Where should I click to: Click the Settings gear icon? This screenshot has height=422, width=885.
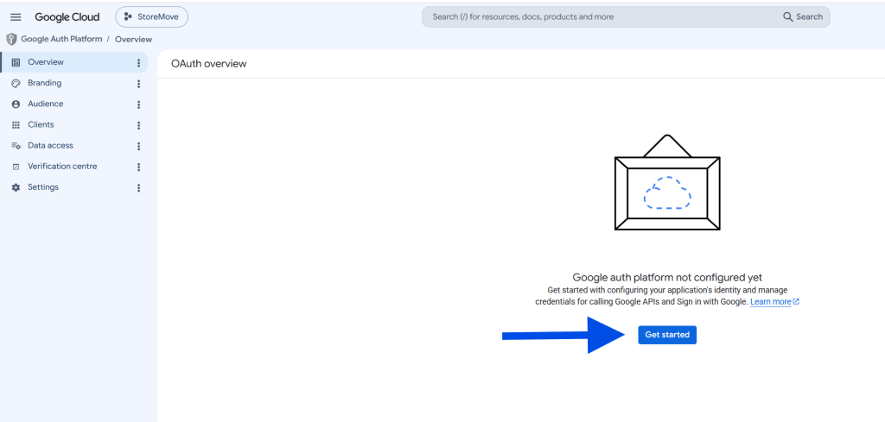pos(16,187)
